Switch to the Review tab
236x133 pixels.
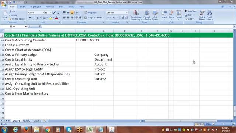72,7
